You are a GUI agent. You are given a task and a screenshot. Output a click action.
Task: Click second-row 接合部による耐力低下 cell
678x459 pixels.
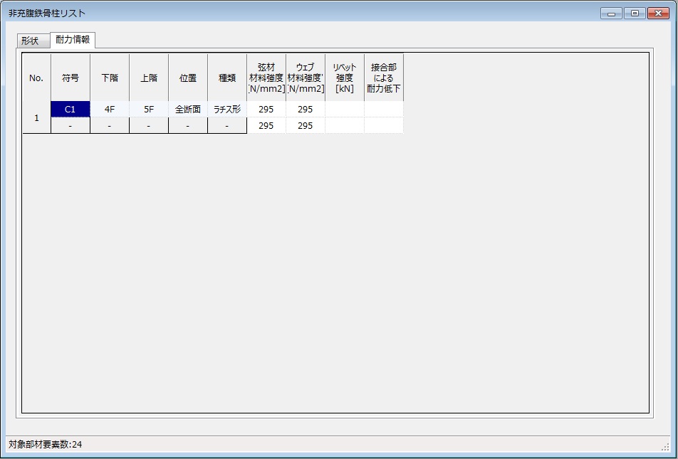(384, 125)
